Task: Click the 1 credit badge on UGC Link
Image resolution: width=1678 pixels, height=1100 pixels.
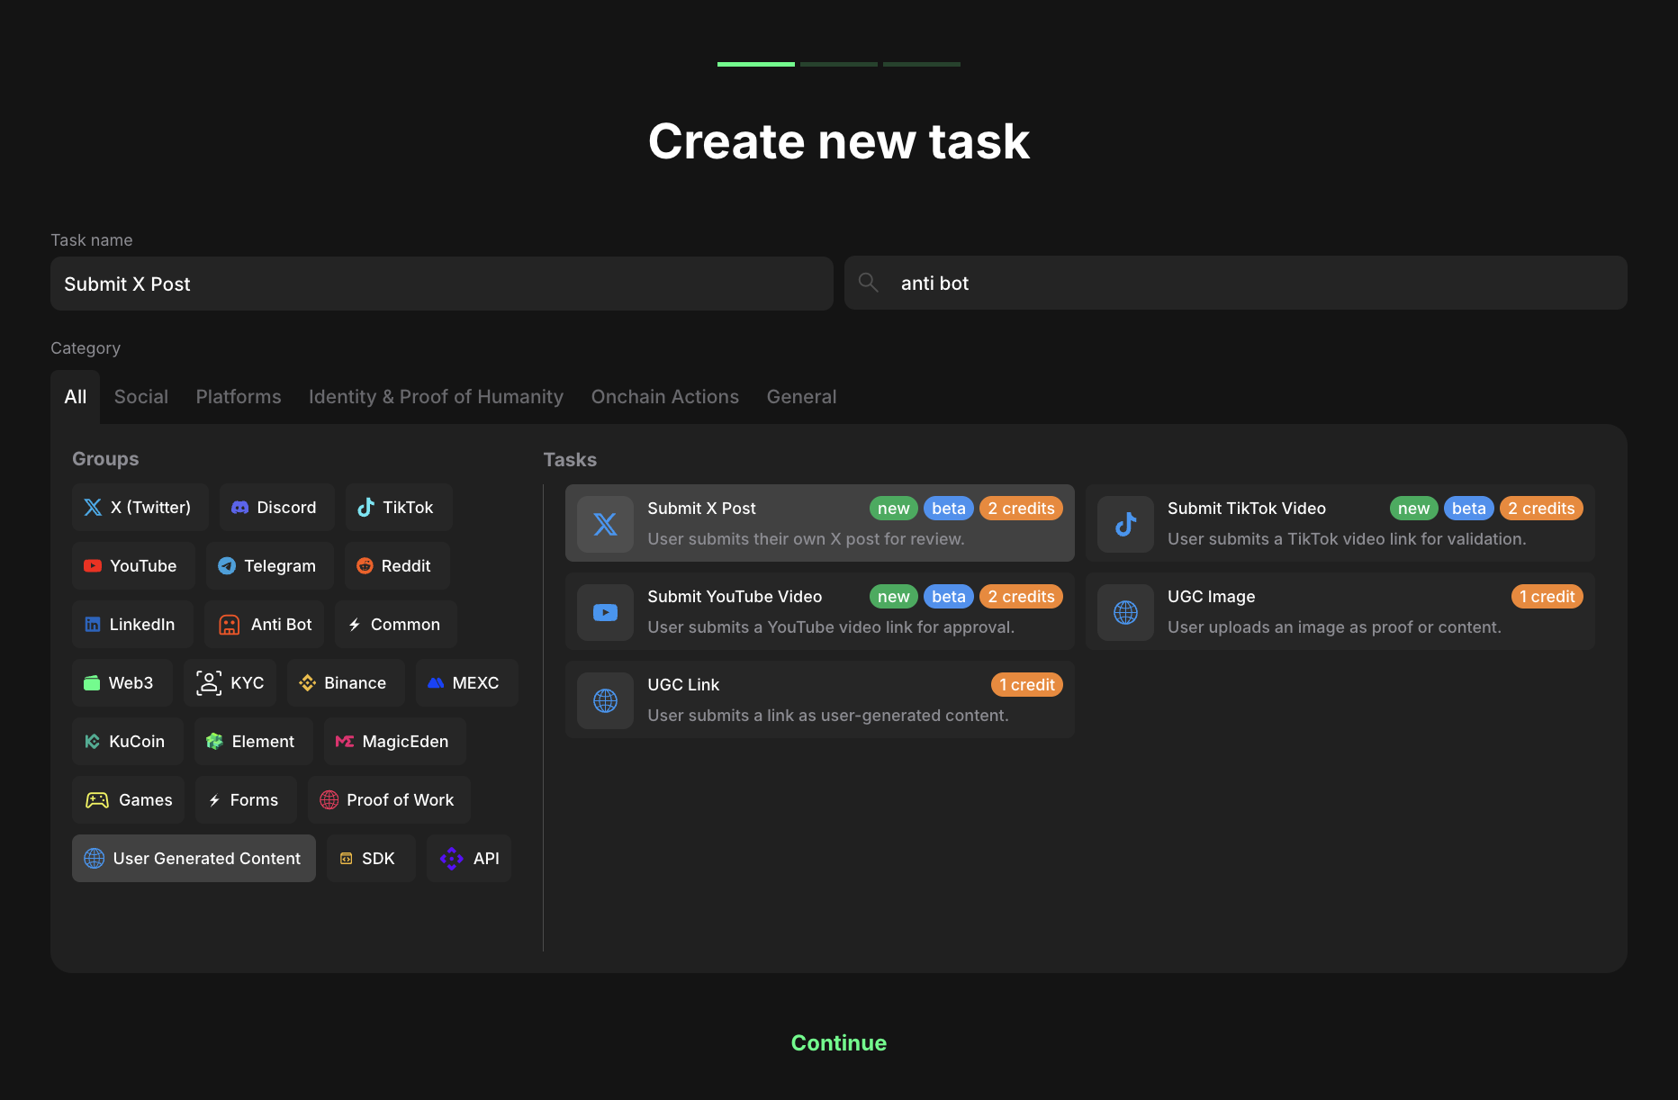Action: click(1026, 685)
